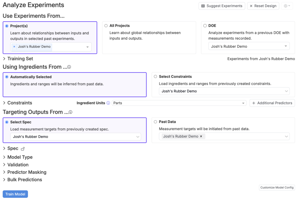The height and width of the screenshot is (200, 299).
Task: Click the info icon beside Targeting Outputs From
Action: click(70, 112)
